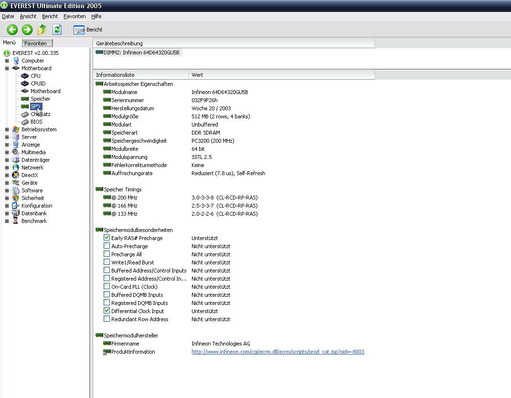
Task: Collapse the Motherboard tree node
Action: pyautogui.click(x=7, y=68)
